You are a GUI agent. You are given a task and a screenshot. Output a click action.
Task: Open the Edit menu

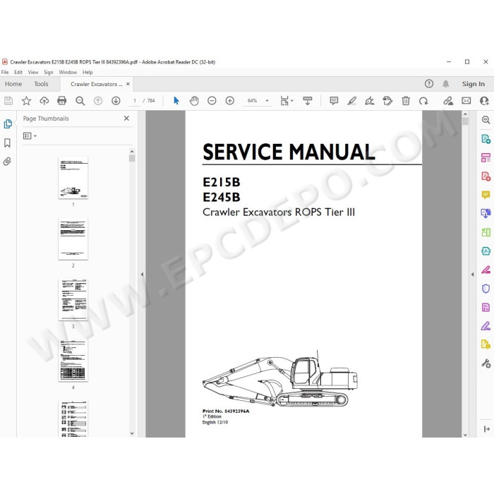click(18, 72)
